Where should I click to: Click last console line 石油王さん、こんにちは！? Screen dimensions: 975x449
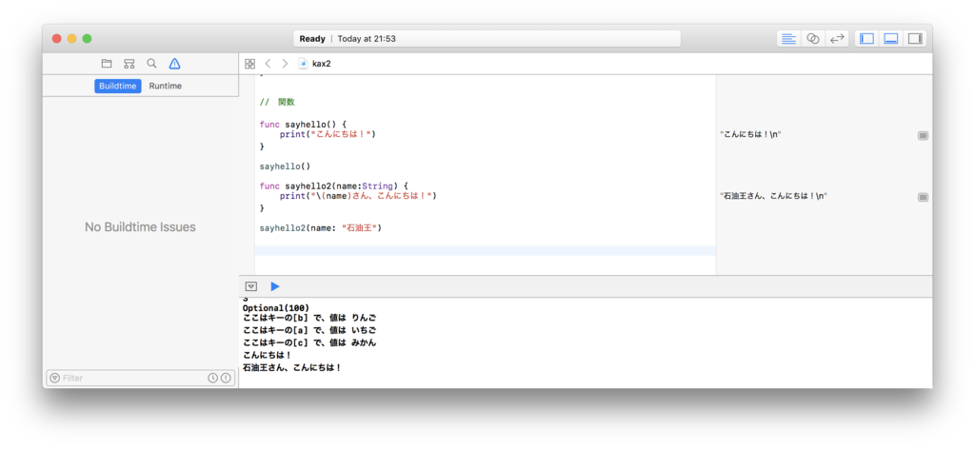pyautogui.click(x=292, y=367)
